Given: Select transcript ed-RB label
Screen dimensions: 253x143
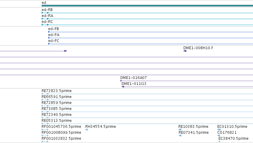Looking at the screenshot, I should [x=47, y=10].
